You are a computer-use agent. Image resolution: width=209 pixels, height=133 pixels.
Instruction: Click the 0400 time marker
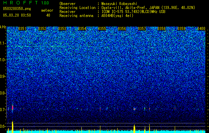(x=201, y=29)
